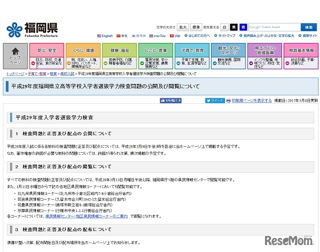Open the 印刷用ページを表示する link
Viewport: 320px width, 252px height.
tap(252, 101)
